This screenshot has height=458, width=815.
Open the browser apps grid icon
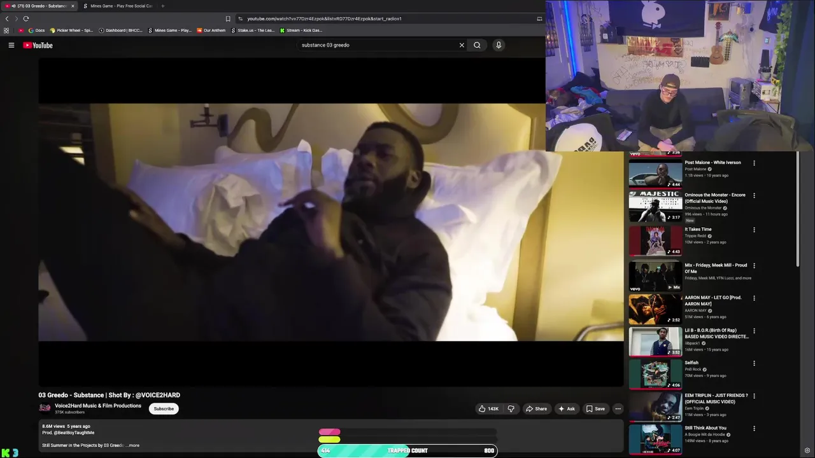(6, 31)
